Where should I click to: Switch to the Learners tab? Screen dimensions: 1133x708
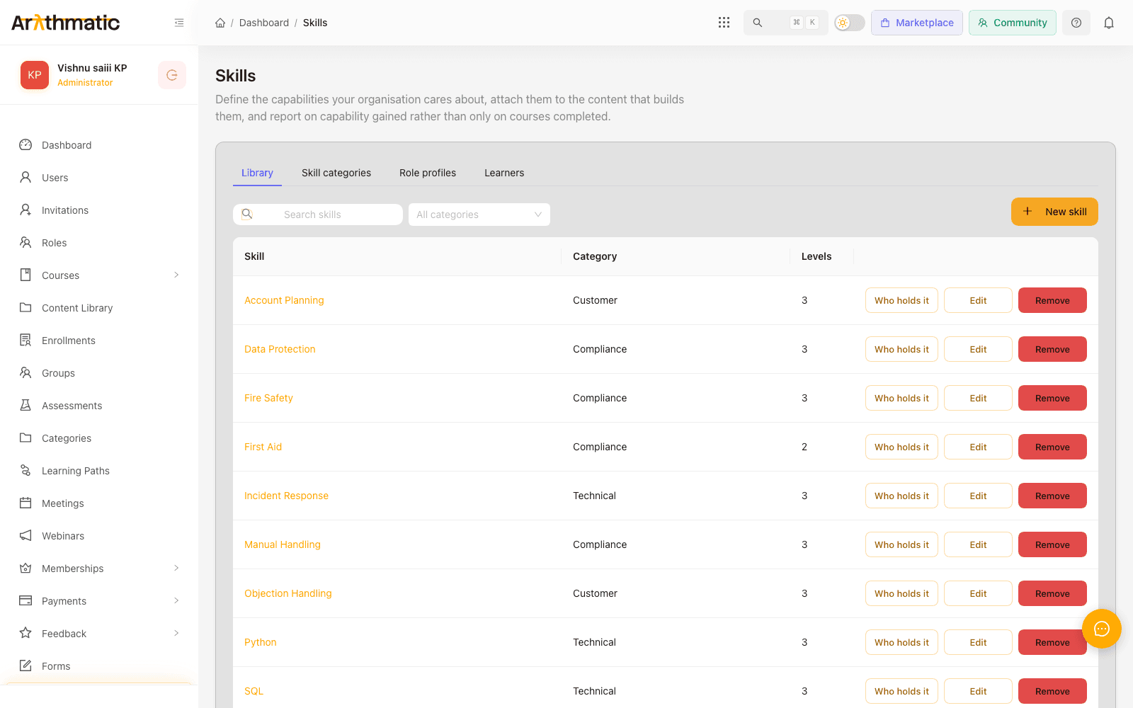(x=504, y=173)
